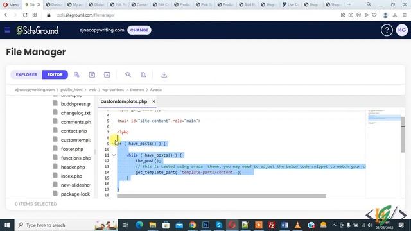Select functions.php in file list
The height and width of the screenshot is (231, 411).
point(72,158)
